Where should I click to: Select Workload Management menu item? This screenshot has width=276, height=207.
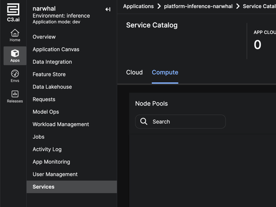[x=61, y=124]
